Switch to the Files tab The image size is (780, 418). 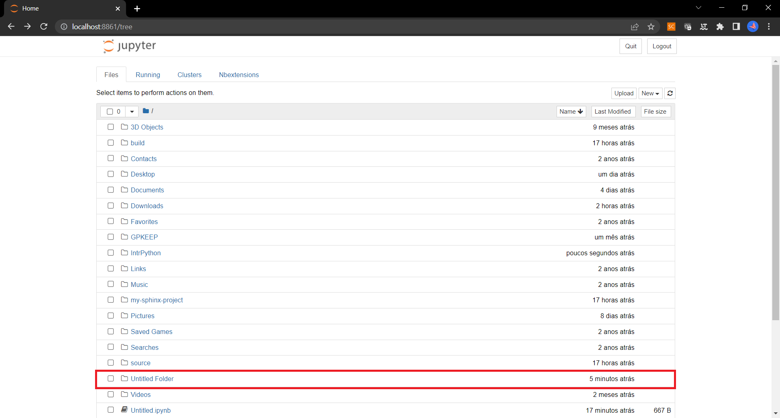(x=111, y=75)
